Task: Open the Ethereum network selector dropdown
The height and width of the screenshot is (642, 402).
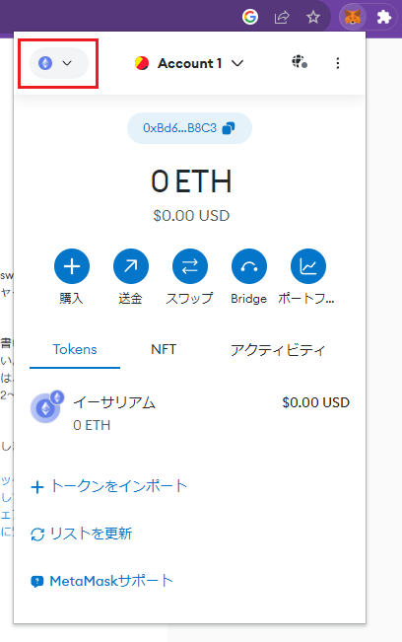Action: tap(59, 63)
